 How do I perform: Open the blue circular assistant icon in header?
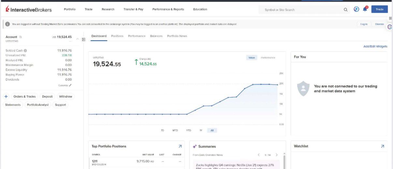click(357, 9)
